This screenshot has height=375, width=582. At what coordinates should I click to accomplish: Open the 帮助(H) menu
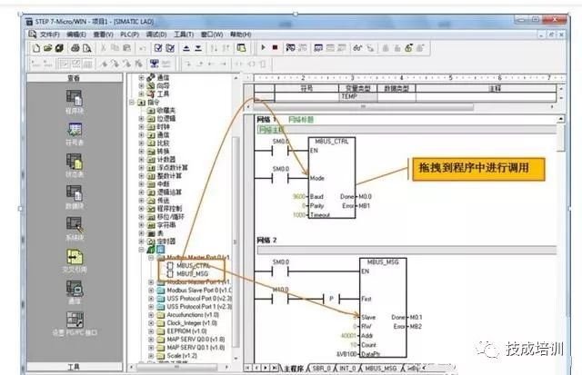pos(240,35)
